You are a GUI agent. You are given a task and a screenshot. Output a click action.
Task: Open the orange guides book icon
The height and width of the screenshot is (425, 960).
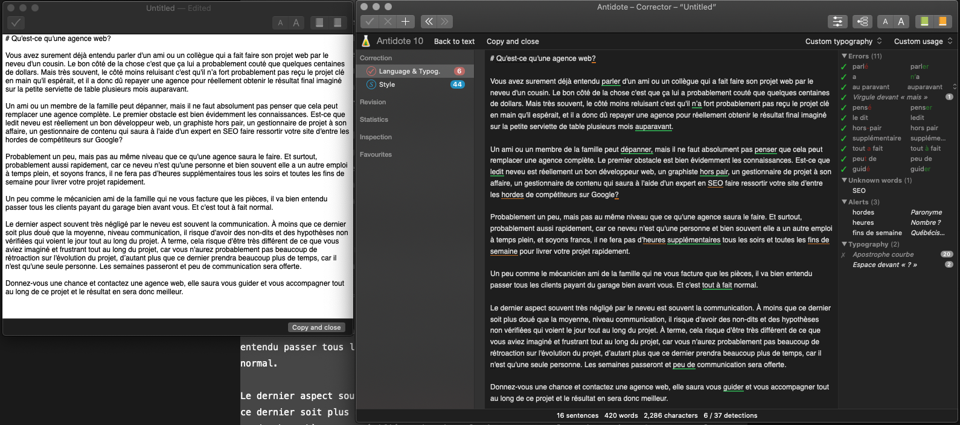942,22
